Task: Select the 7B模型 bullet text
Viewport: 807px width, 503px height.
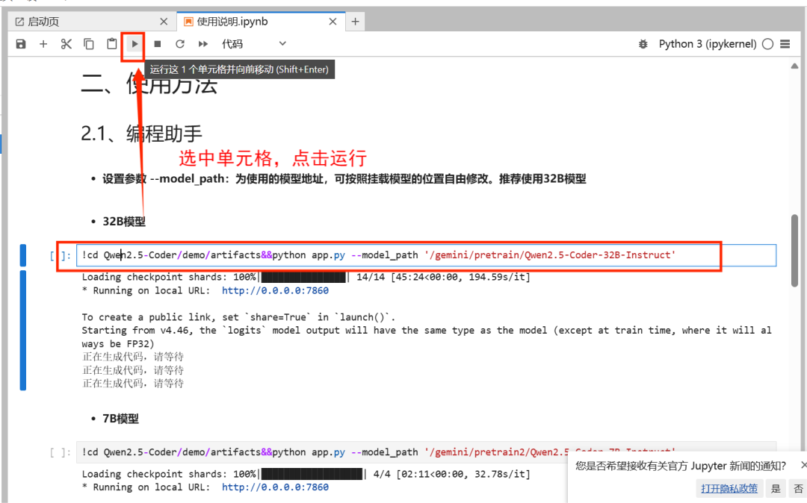Action: [120, 419]
